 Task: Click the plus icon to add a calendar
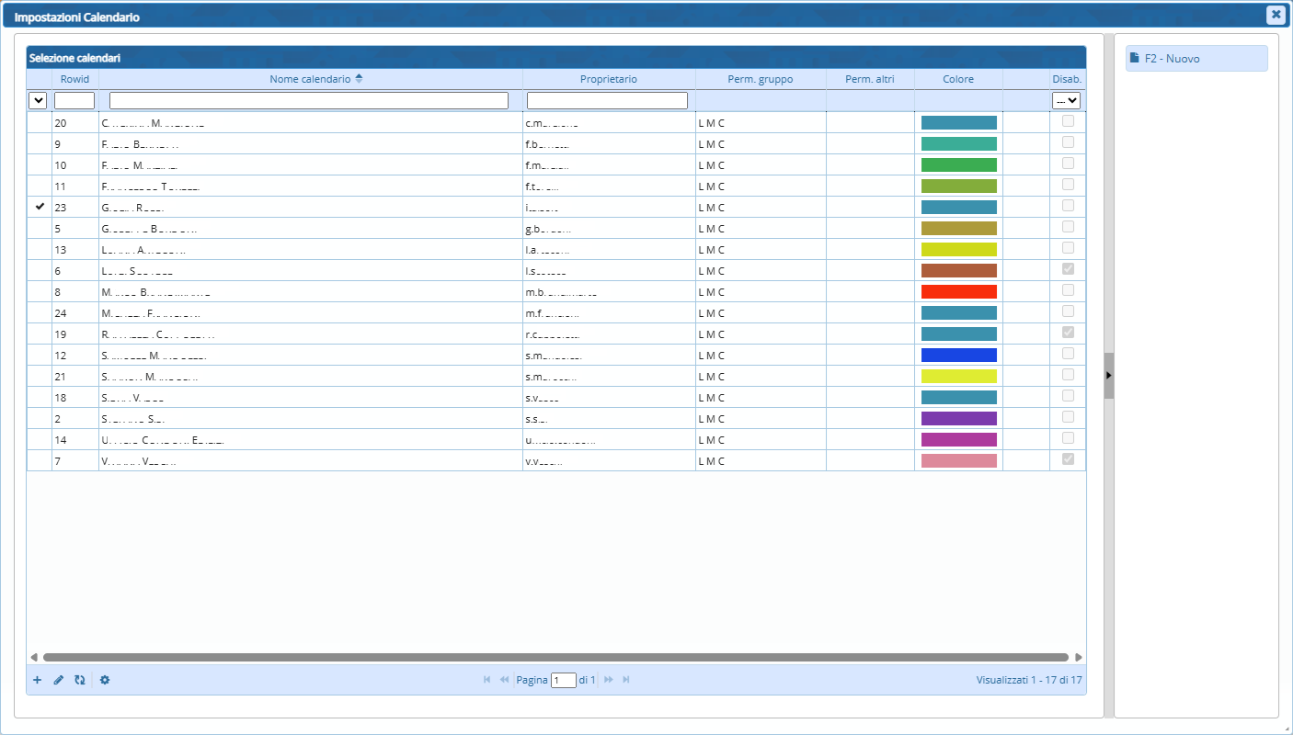[37, 680]
